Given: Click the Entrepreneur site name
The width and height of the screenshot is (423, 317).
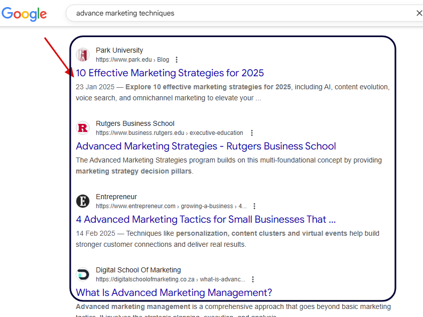Looking at the screenshot, I should point(116,197).
